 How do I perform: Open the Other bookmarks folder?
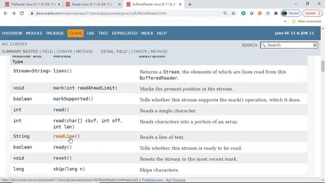coord(307,21)
